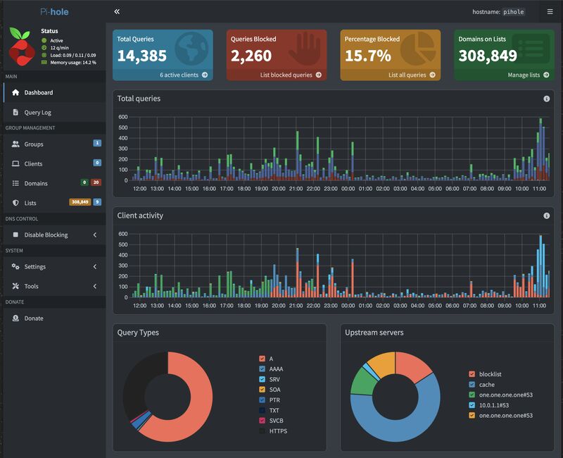Open the Lists menu item
The image size is (563, 458).
click(55, 203)
